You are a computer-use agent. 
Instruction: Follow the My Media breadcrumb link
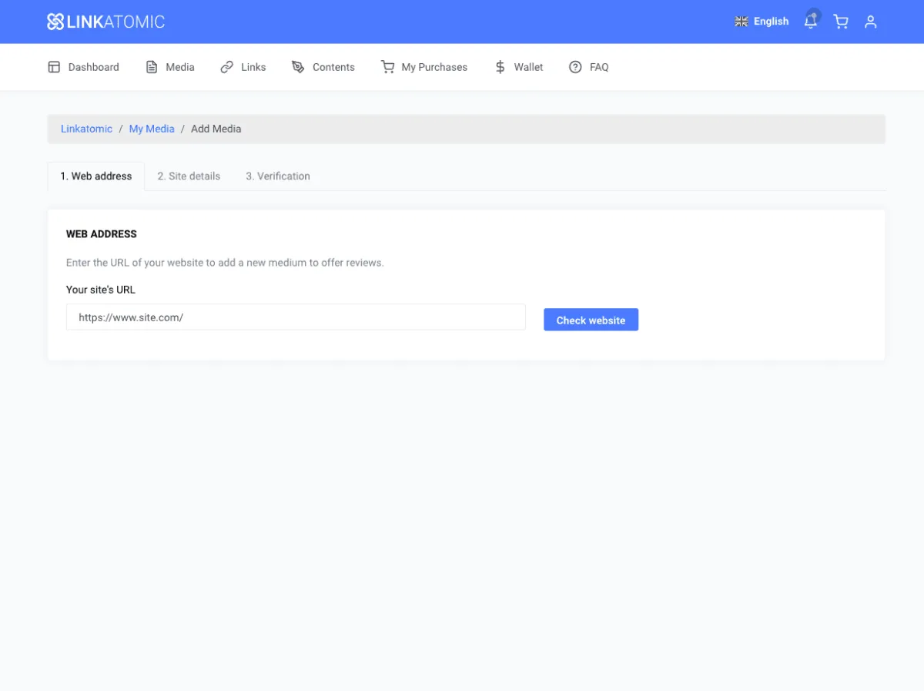(x=152, y=129)
